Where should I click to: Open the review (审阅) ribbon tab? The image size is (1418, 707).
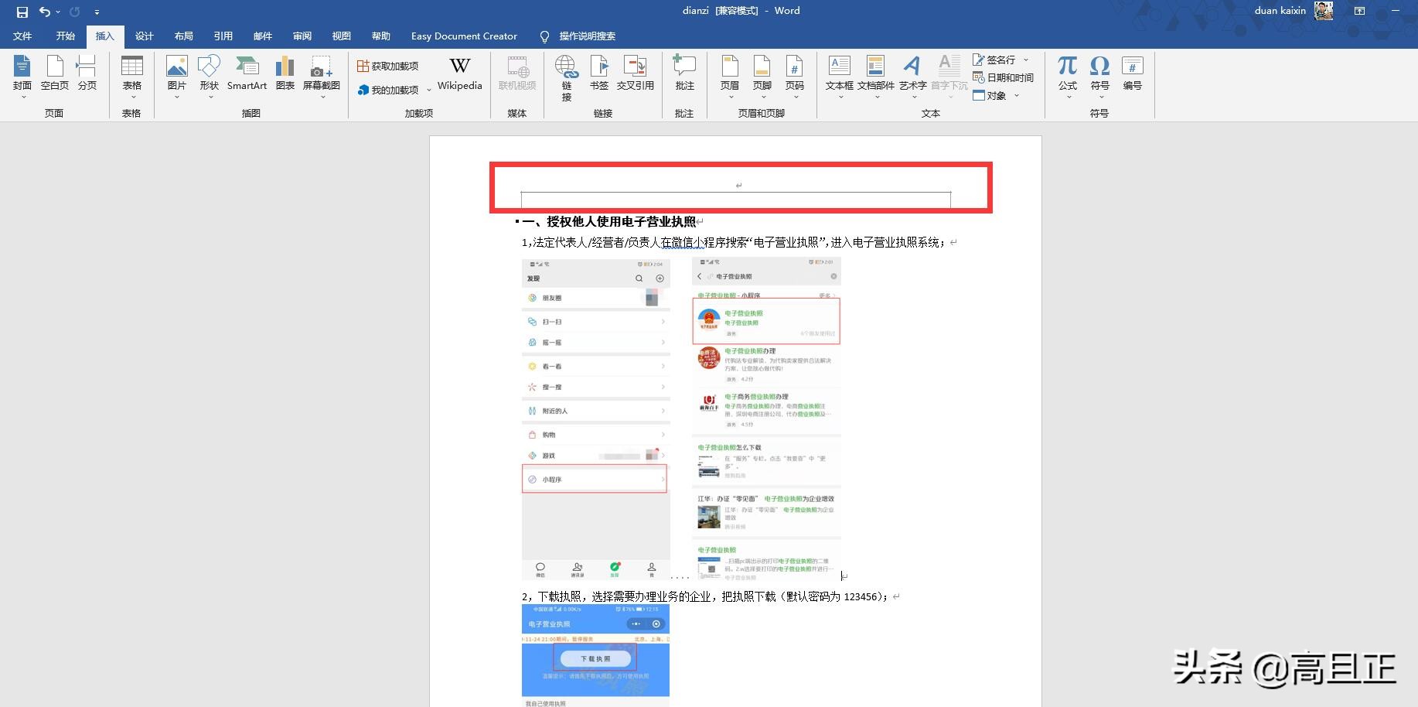click(302, 36)
